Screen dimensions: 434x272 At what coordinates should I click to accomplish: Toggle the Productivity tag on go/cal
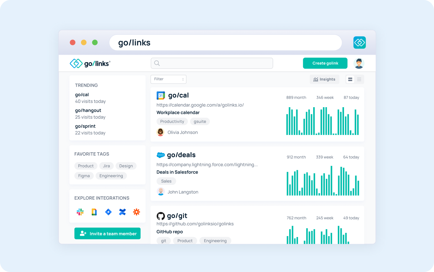[172, 121]
